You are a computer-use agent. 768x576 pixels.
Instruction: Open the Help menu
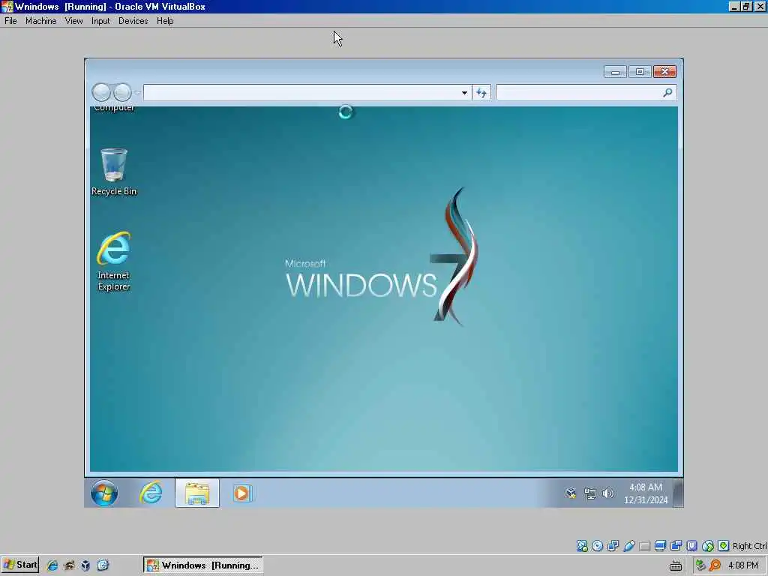(x=165, y=21)
